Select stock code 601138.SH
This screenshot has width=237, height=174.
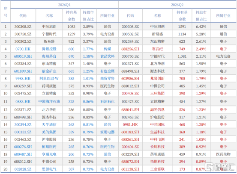130,169
